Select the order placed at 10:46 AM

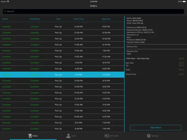click(62, 117)
